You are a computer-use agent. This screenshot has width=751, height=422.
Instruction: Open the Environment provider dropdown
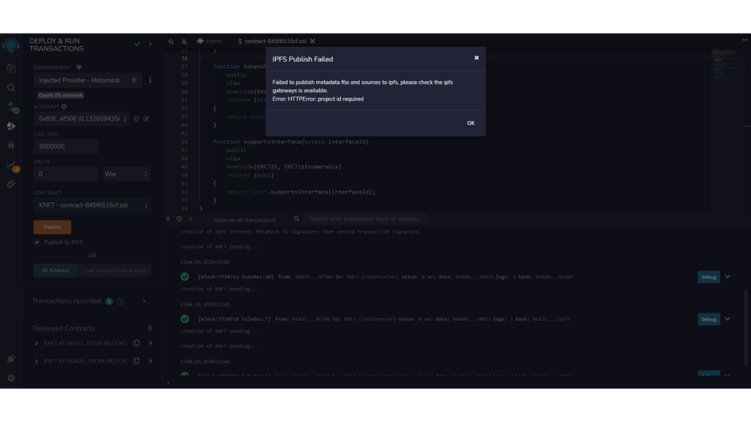pyautogui.click(x=87, y=81)
